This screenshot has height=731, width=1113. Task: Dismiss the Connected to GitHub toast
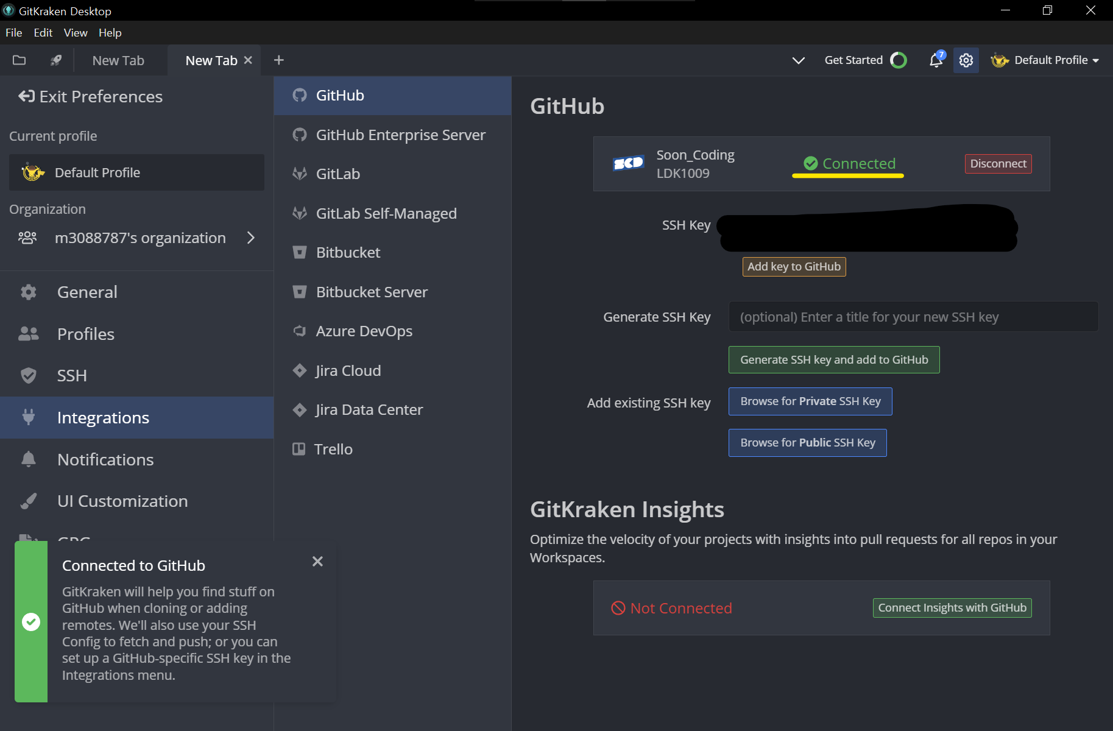click(317, 561)
